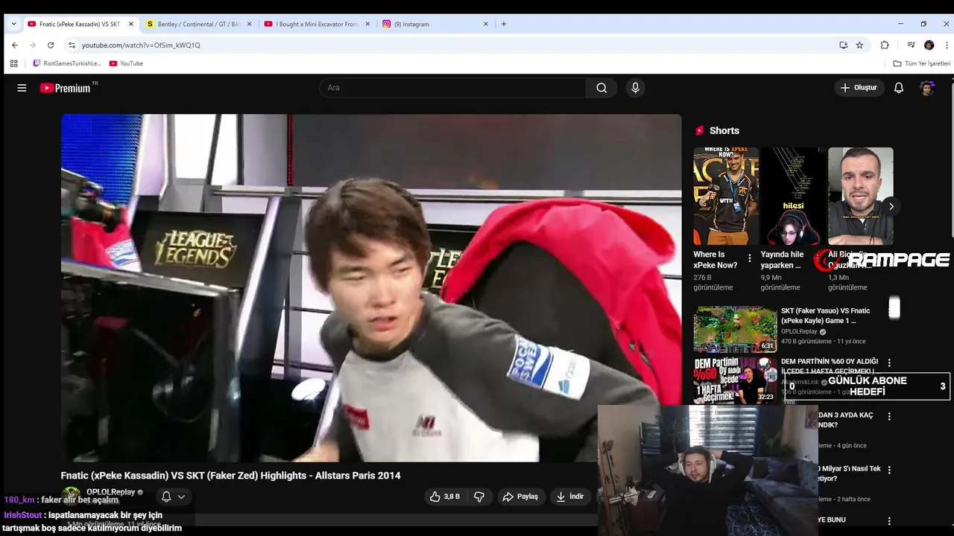
Task: Select the Fnatic xPeke Kassadin tab
Action: [80, 24]
